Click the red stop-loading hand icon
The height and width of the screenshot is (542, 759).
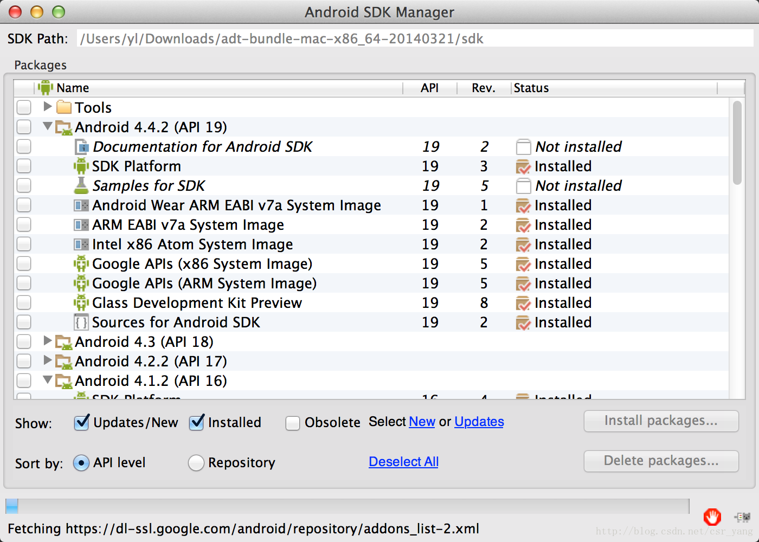point(712,517)
